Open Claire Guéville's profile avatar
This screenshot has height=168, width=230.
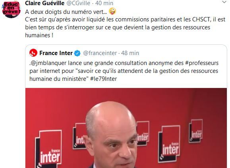coord(11,9)
